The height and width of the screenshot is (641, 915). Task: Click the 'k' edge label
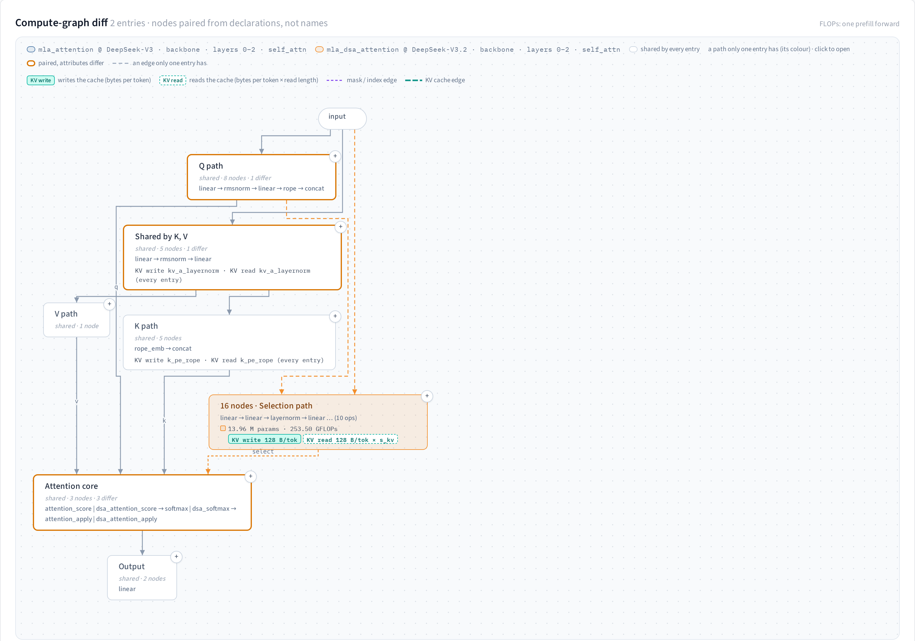(164, 421)
